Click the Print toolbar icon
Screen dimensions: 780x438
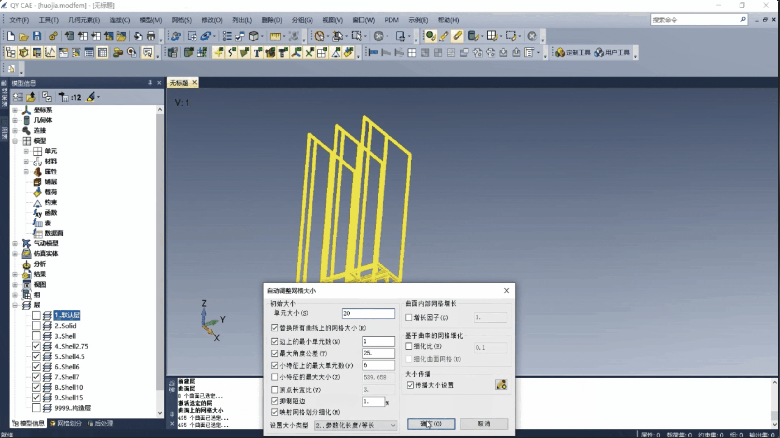pyautogui.click(x=151, y=36)
